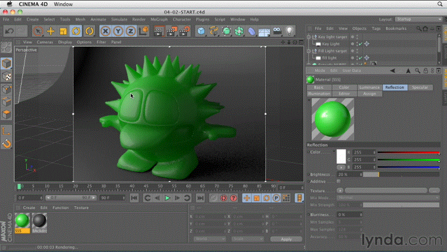Render the active view

pos(159,31)
